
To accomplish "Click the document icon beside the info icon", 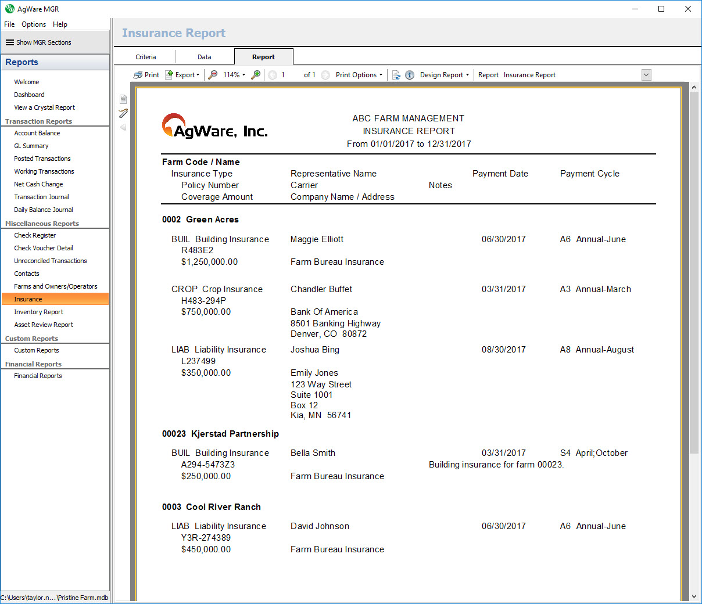I will coord(396,75).
